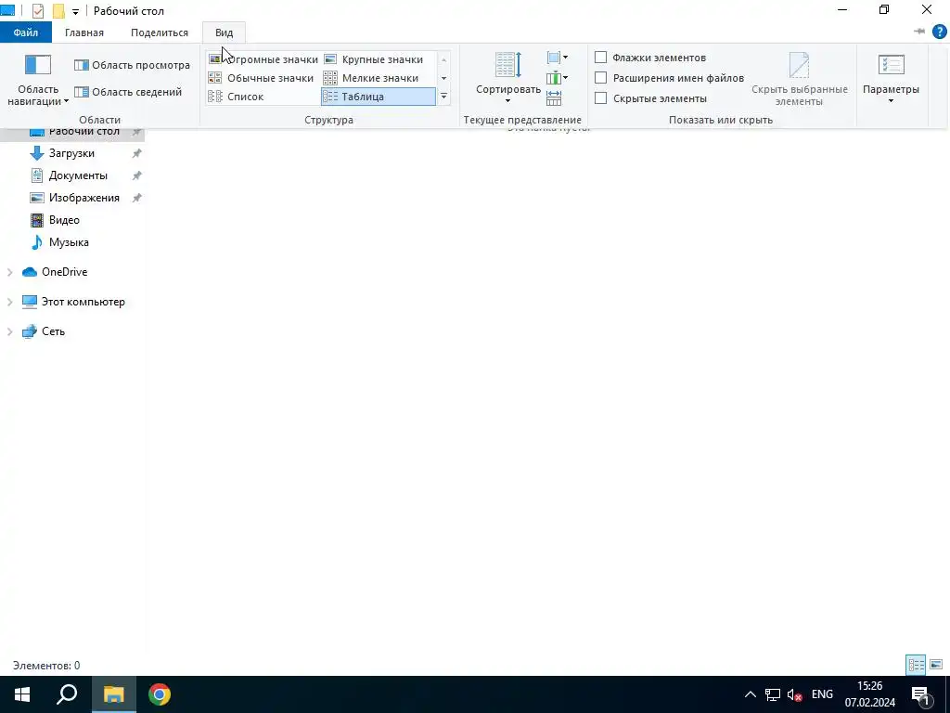Show hidden tray icons chevron
950x713 pixels.
click(750, 694)
